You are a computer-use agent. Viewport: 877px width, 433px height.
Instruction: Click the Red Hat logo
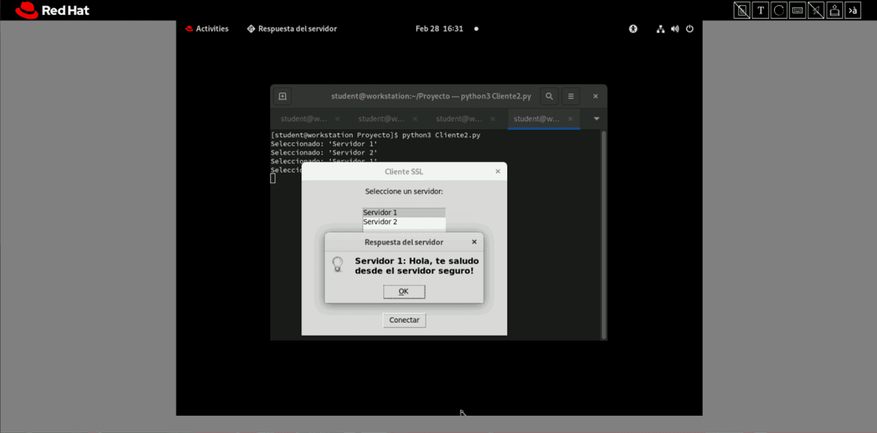(x=52, y=10)
